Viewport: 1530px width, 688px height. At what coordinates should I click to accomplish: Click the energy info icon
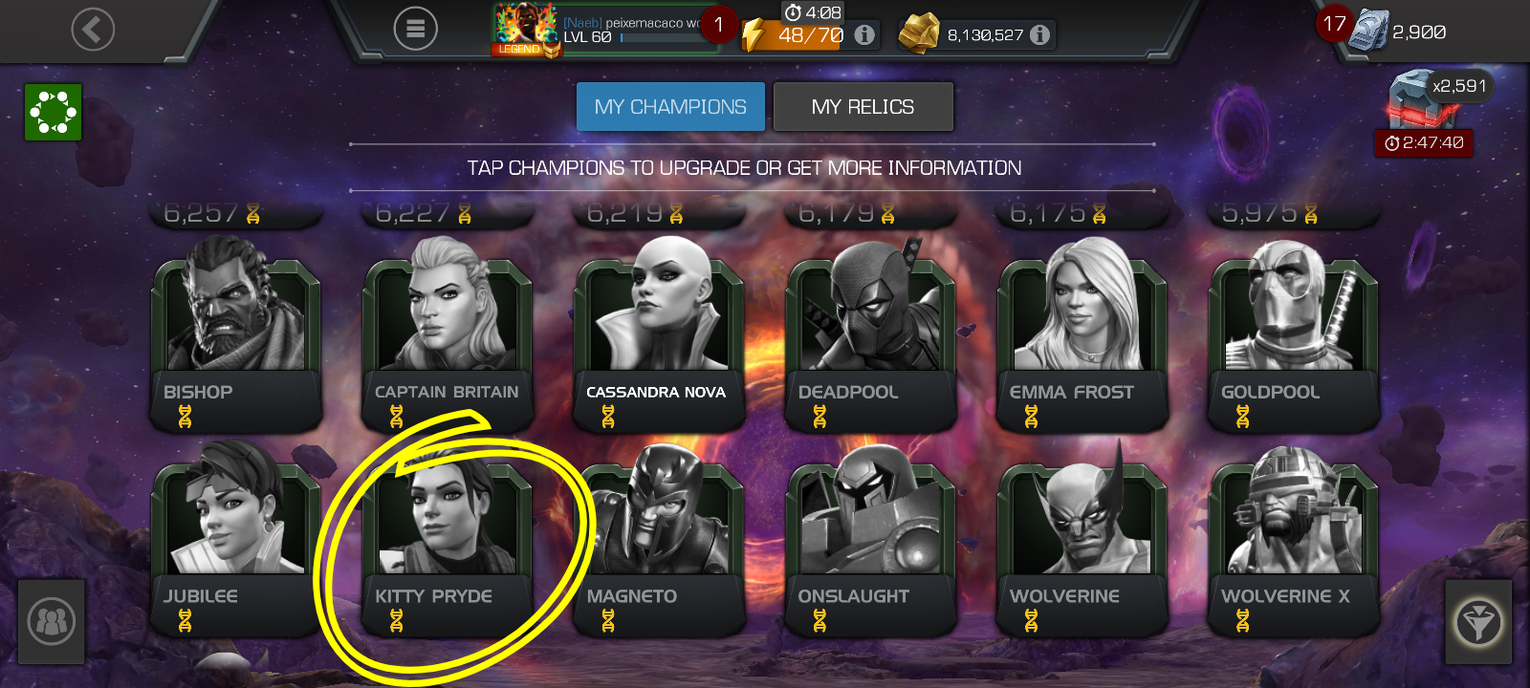(864, 35)
